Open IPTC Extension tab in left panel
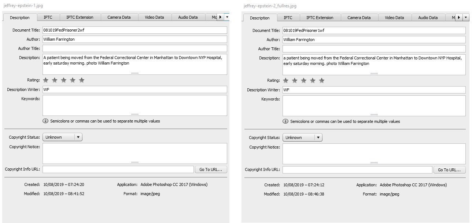The height and width of the screenshot is (223, 472). (80, 17)
